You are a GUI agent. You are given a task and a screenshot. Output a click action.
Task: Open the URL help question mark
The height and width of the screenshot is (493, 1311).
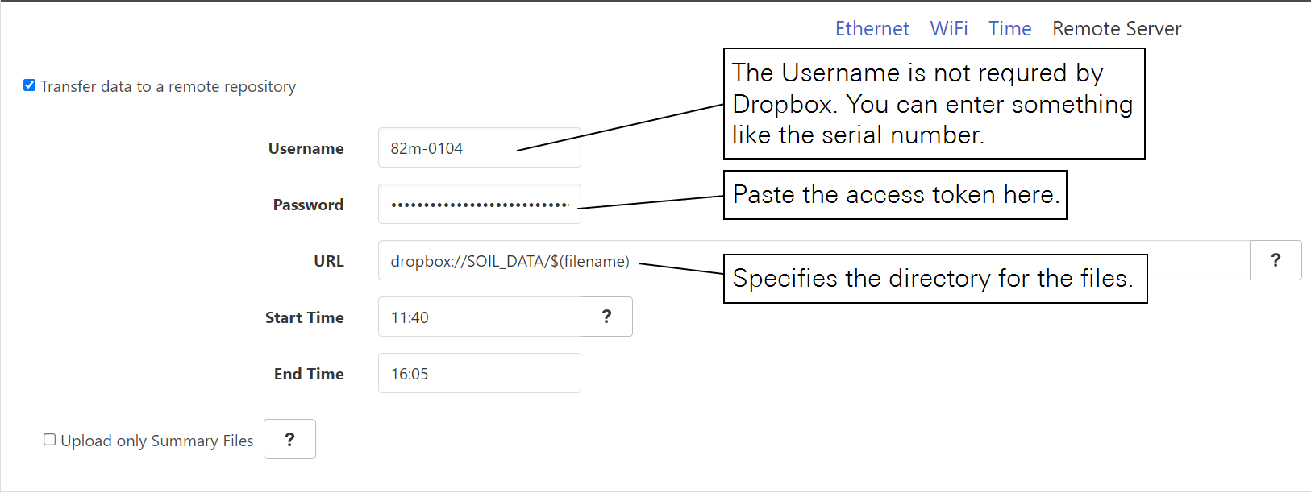(1275, 260)
